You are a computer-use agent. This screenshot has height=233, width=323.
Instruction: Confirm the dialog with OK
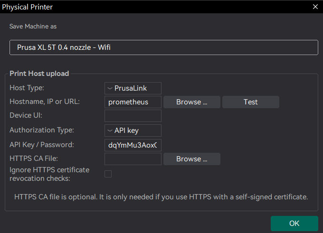coord(294,224)
